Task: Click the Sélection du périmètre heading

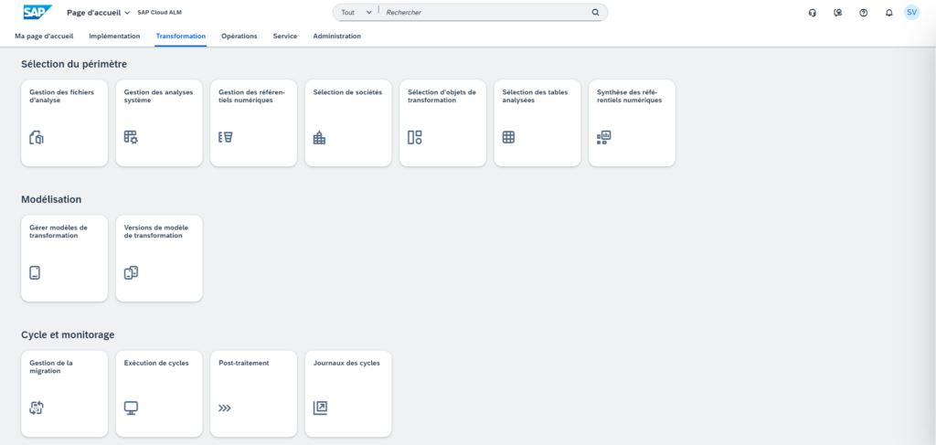Action: click(x=74, y=64)
